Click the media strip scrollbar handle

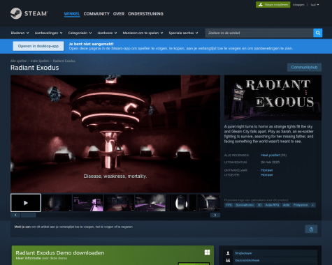29,215
